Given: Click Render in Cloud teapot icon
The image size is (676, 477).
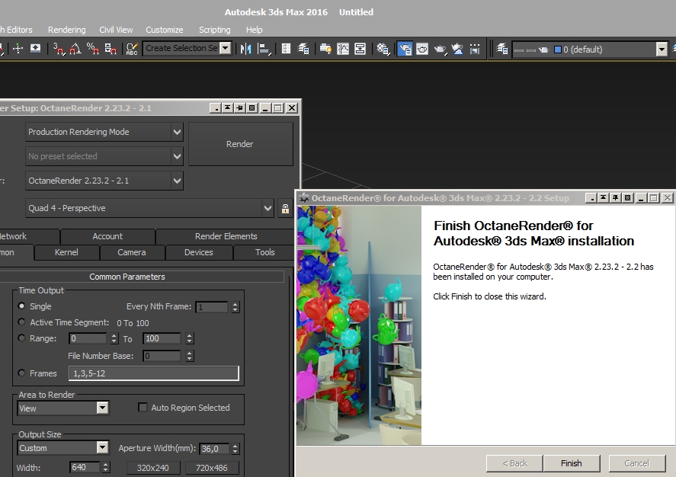Looking at the screenshot, I should click(457, 49).
